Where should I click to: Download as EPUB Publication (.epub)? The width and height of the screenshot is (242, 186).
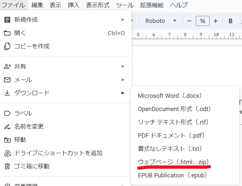[185, 175]
